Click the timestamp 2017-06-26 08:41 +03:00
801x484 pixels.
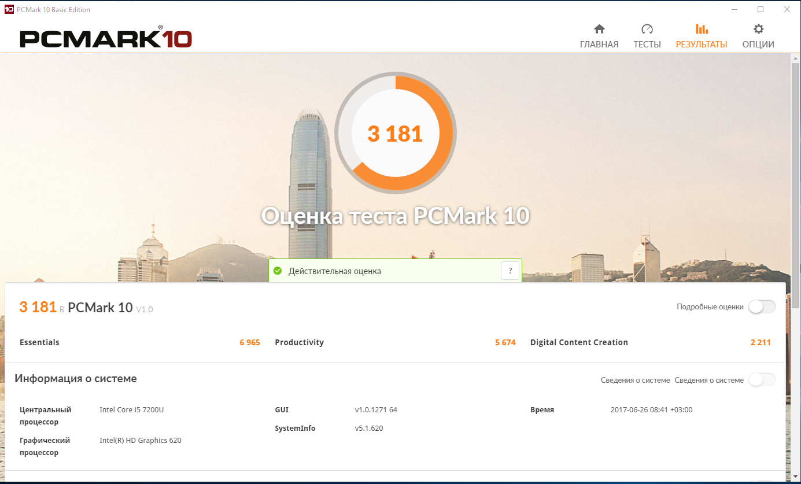(651, 410)
